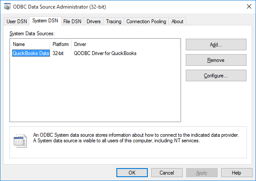Open the About tab
Viewport: 256px width, 181px height.
[177, 21]
